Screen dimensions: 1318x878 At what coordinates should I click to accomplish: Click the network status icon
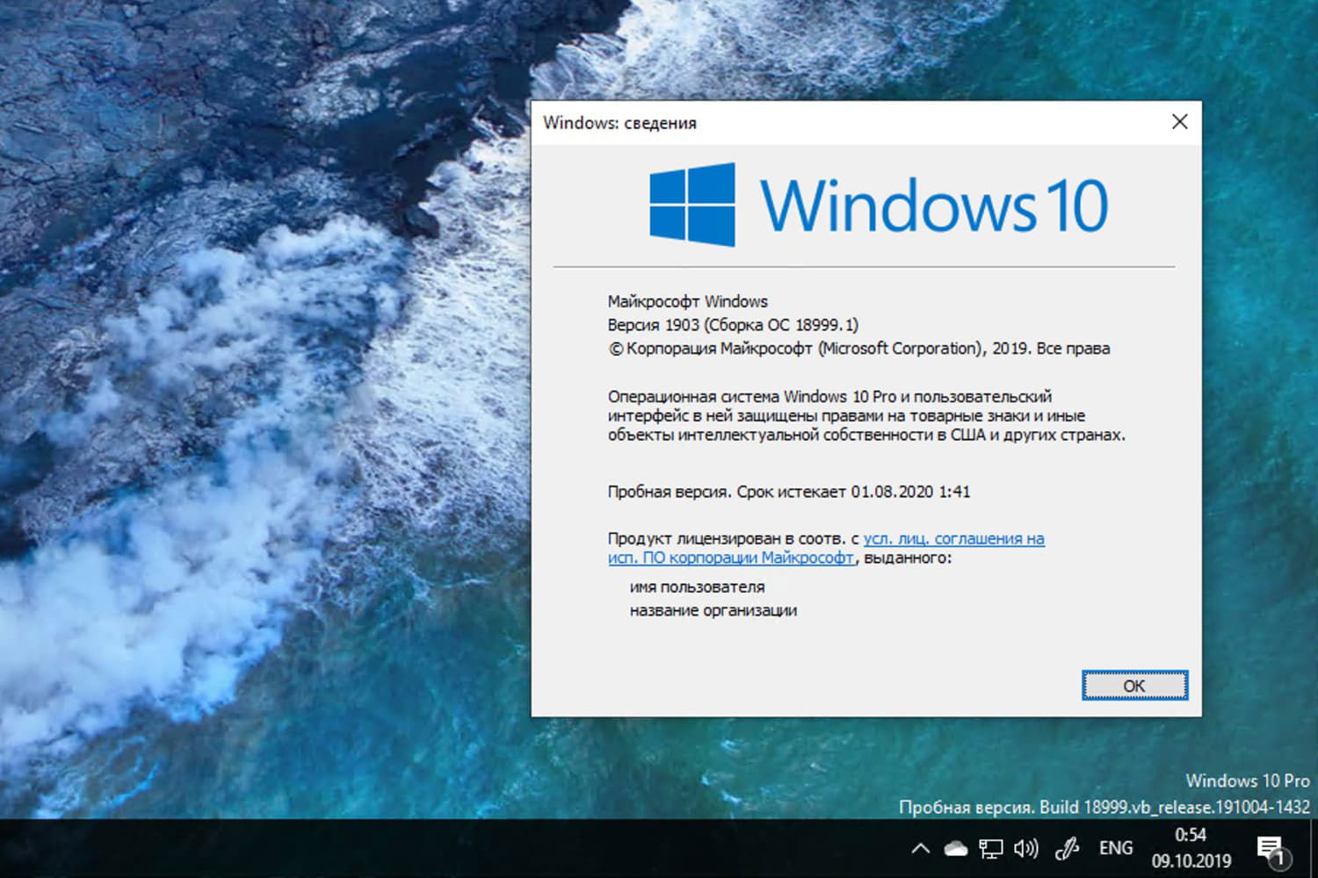click(991, 848)
